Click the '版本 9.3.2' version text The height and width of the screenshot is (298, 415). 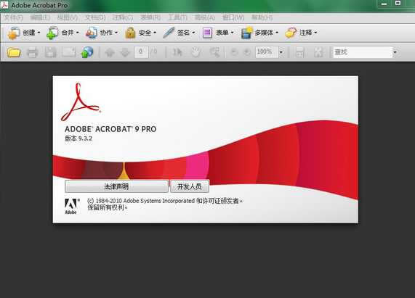coord(78,138)
